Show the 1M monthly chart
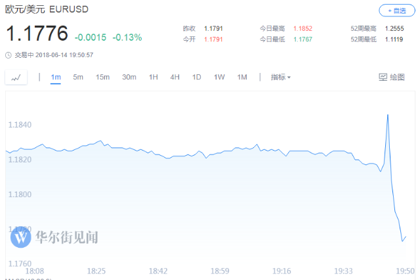Screen dimensions: 420x280 [242, 78]
